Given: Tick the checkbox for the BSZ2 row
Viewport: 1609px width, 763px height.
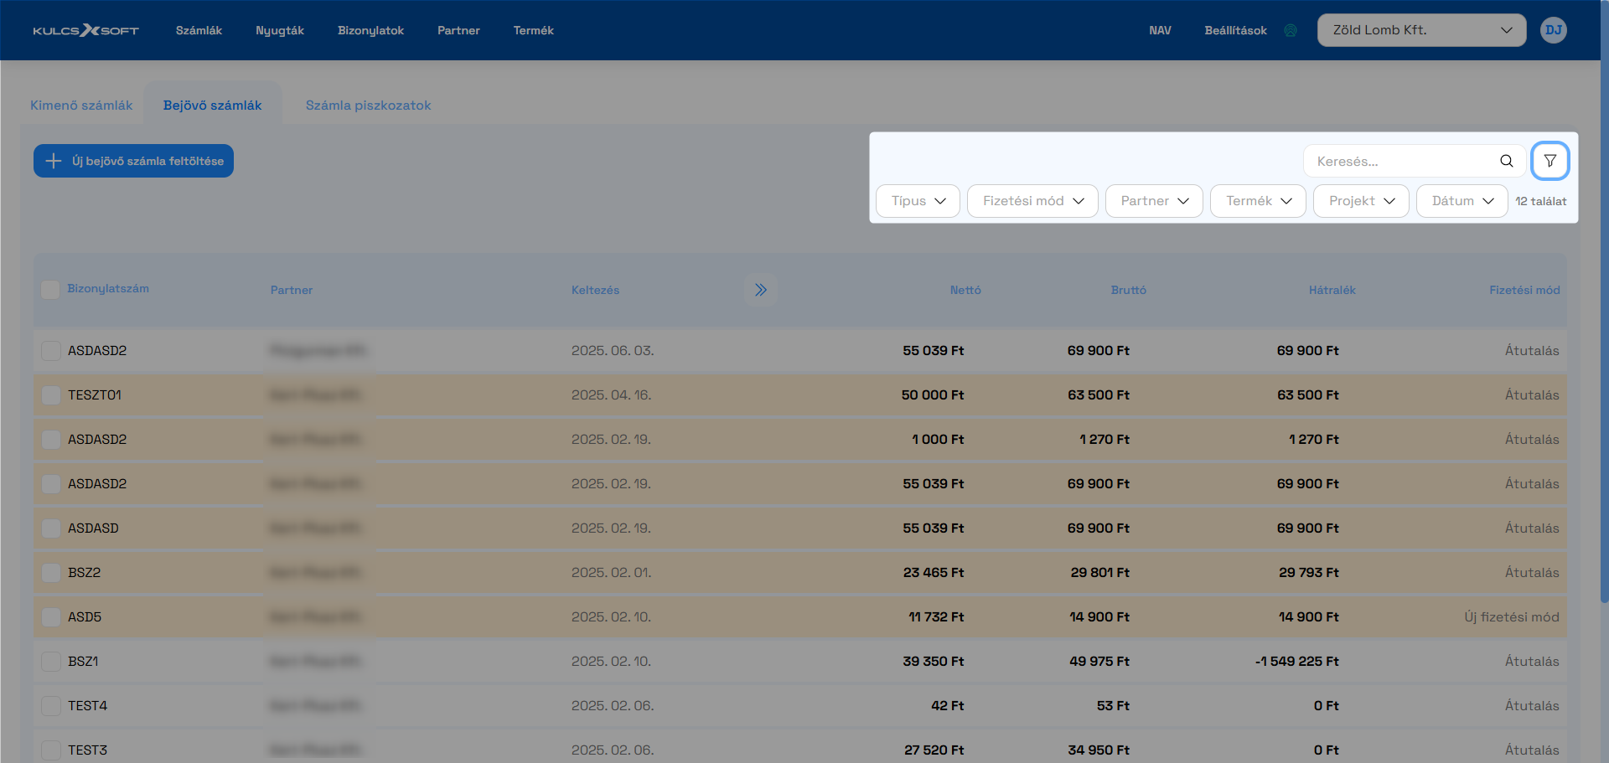Looking at the screenshot, I should (x=50, y=573).
